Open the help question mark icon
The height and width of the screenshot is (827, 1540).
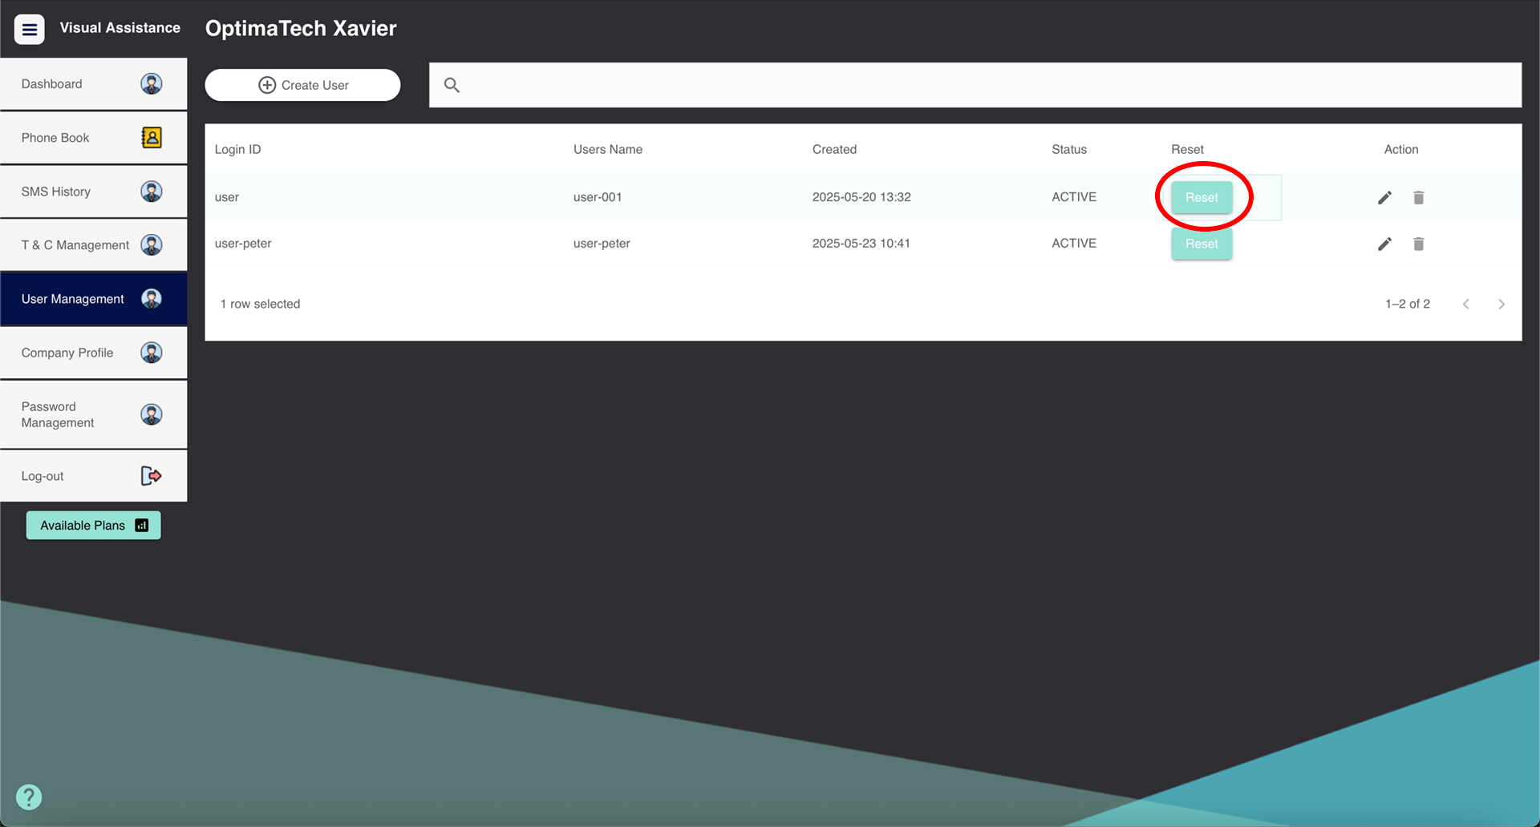click(29, 797)
